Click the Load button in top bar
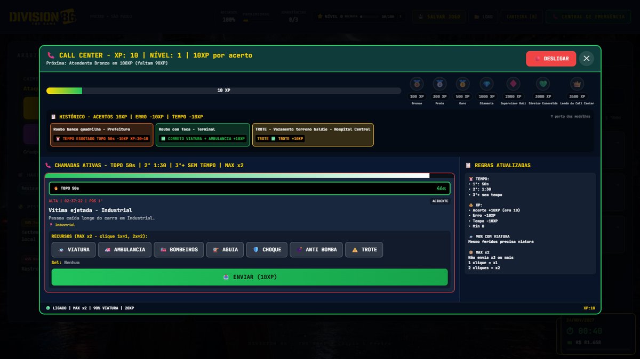640x359 pixels. [x=484, y=17]
